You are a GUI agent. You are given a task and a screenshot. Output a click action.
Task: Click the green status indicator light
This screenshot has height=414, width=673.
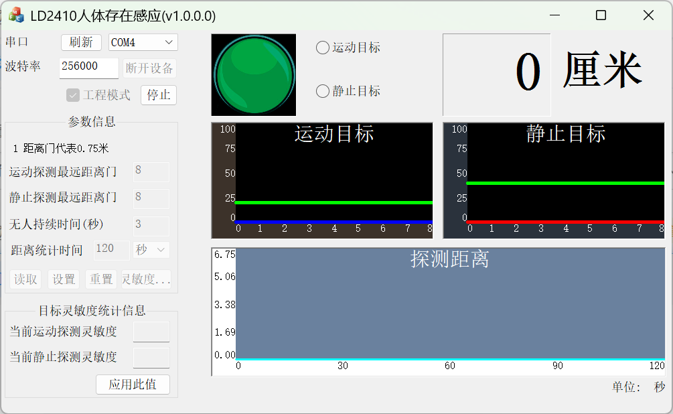(254, 75)
